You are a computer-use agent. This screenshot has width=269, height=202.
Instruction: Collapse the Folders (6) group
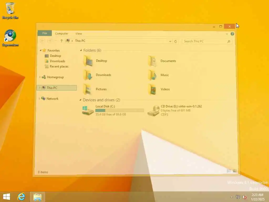click(81, 50)
